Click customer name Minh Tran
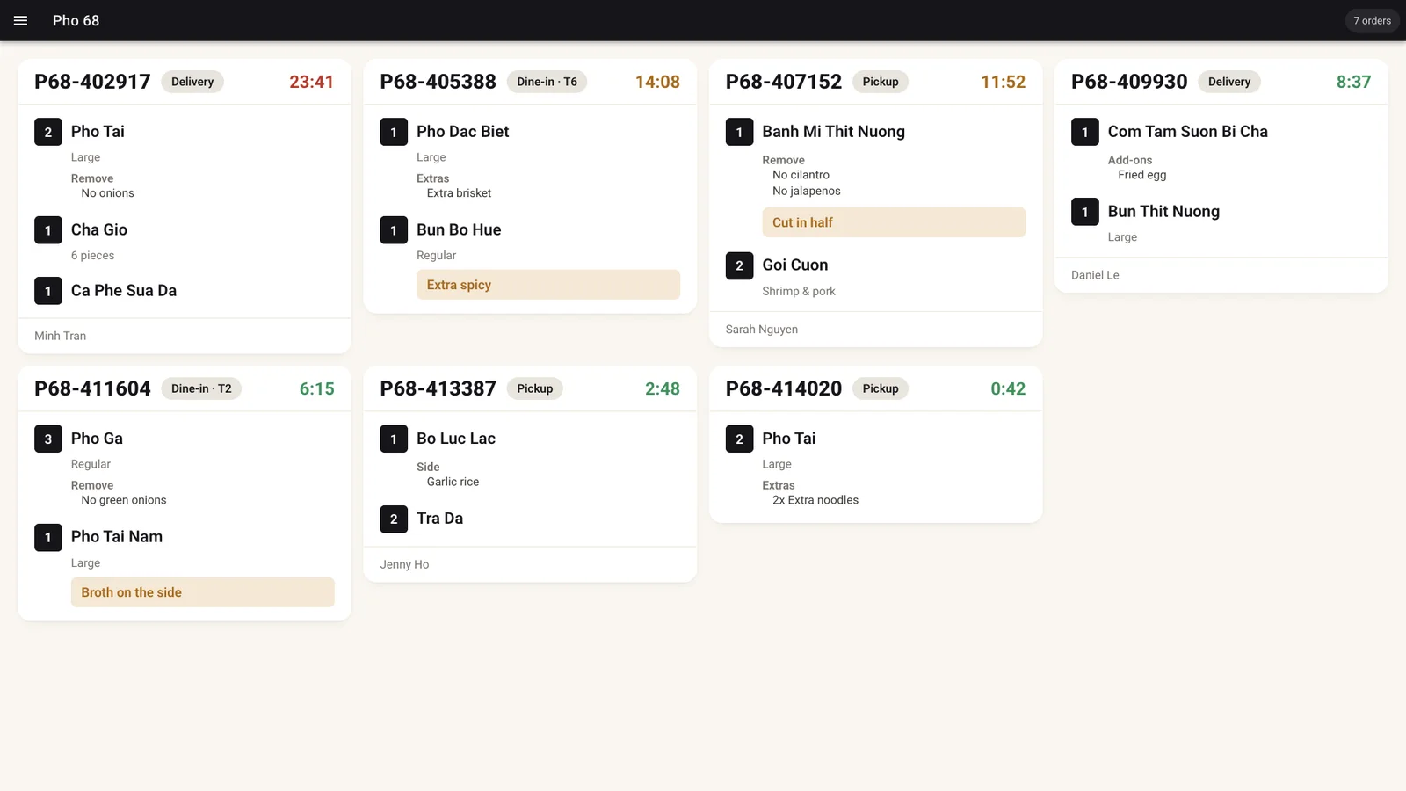This screenshot has height=791, width=1406. click(61, 336)
